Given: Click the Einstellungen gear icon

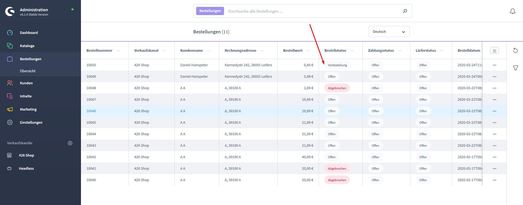Looking at the screenshot, I should click(10, 122).
